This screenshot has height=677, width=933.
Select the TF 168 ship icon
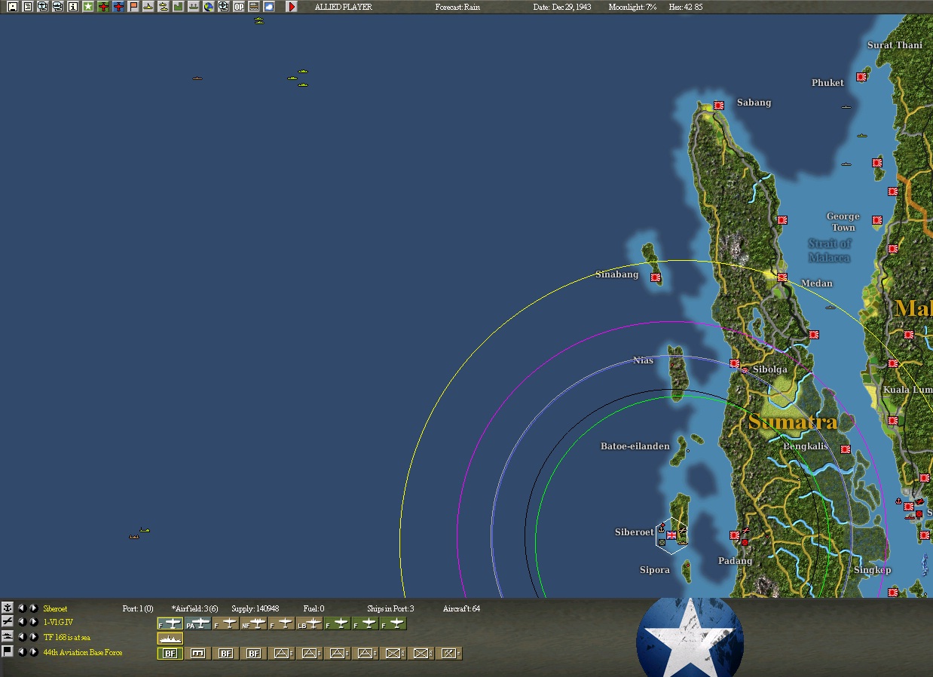point(170,639)
